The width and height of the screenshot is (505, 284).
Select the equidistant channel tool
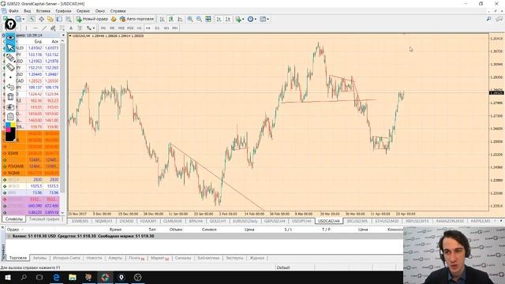tap(53, 28)
